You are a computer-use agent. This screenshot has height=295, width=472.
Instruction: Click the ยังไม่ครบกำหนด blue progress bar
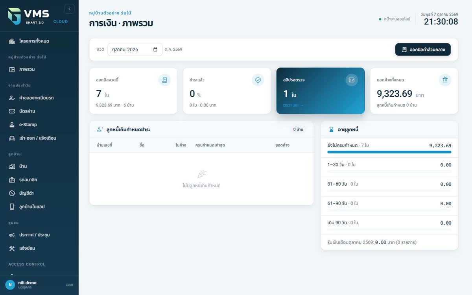tap(389, 152)
